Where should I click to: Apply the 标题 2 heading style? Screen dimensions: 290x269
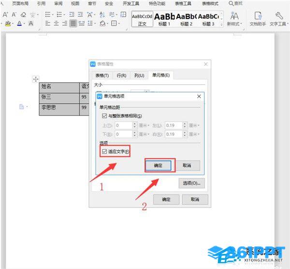pyautogui.click(x=186, y=19)
